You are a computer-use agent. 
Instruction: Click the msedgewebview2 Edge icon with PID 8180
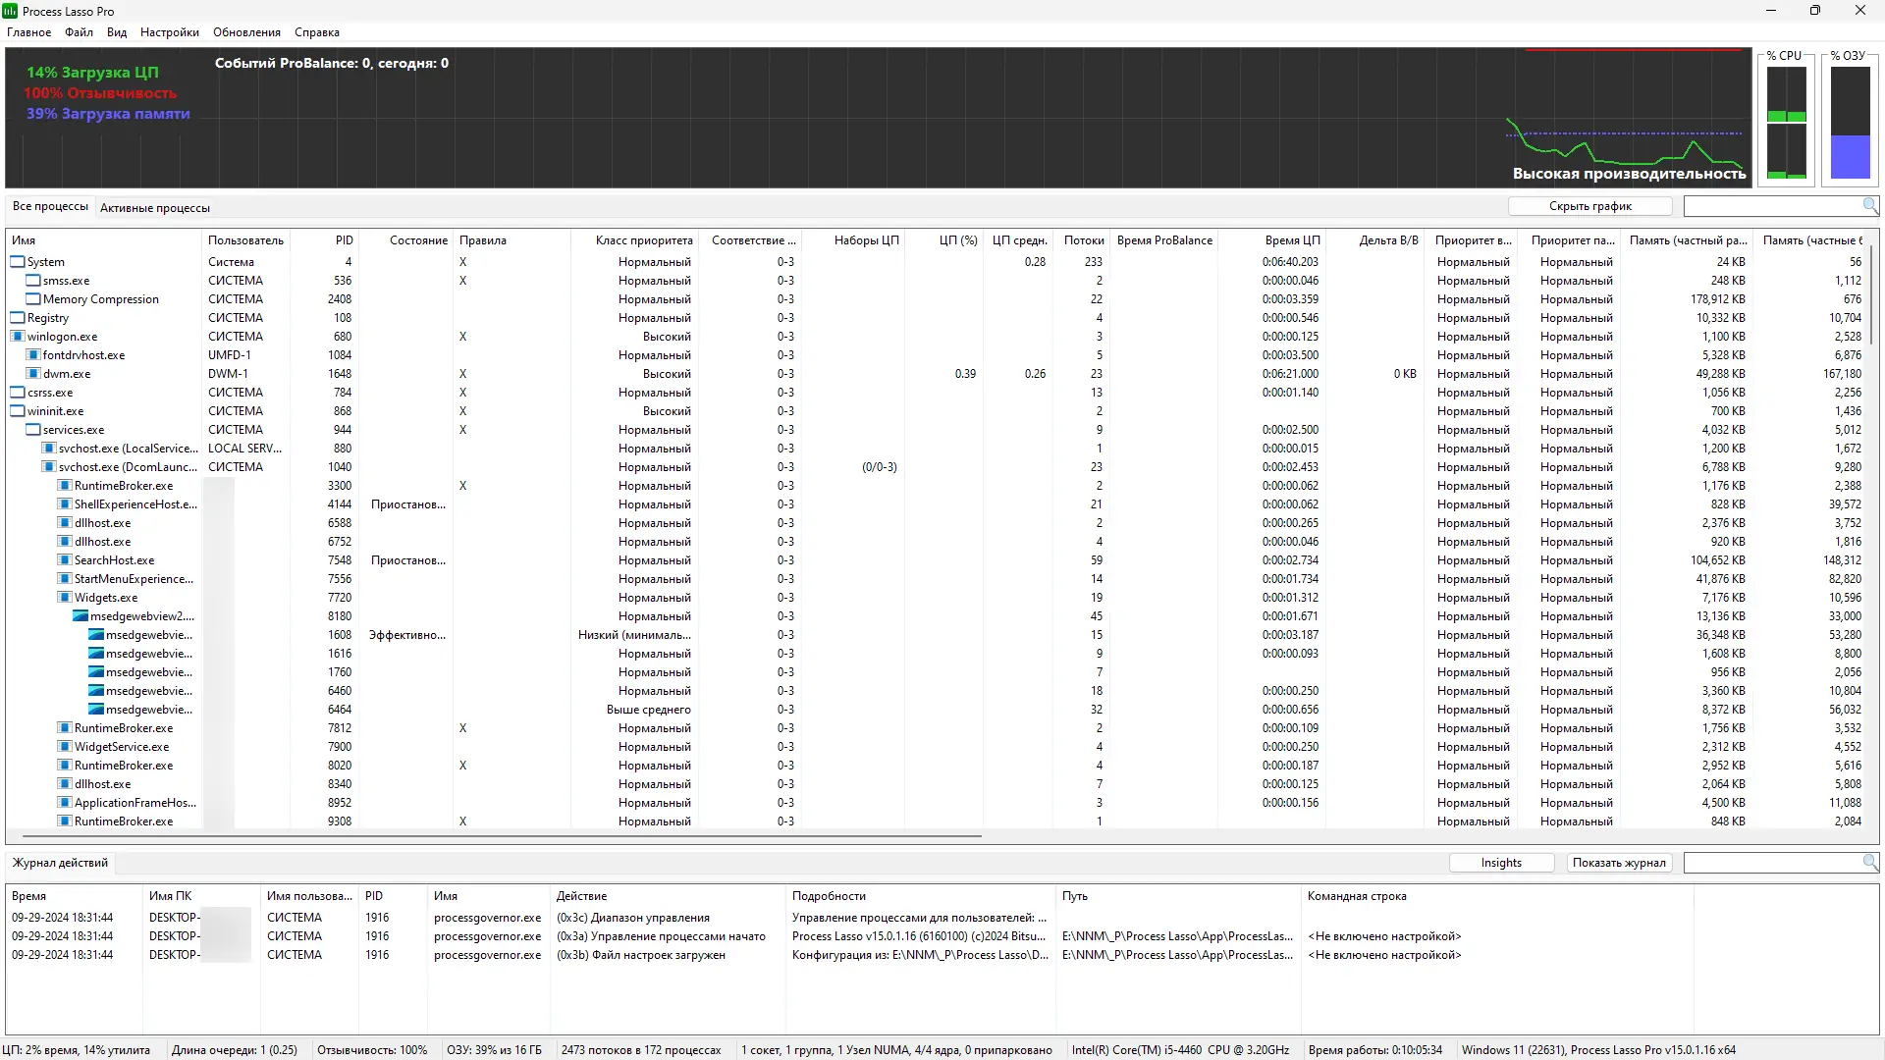81,616
